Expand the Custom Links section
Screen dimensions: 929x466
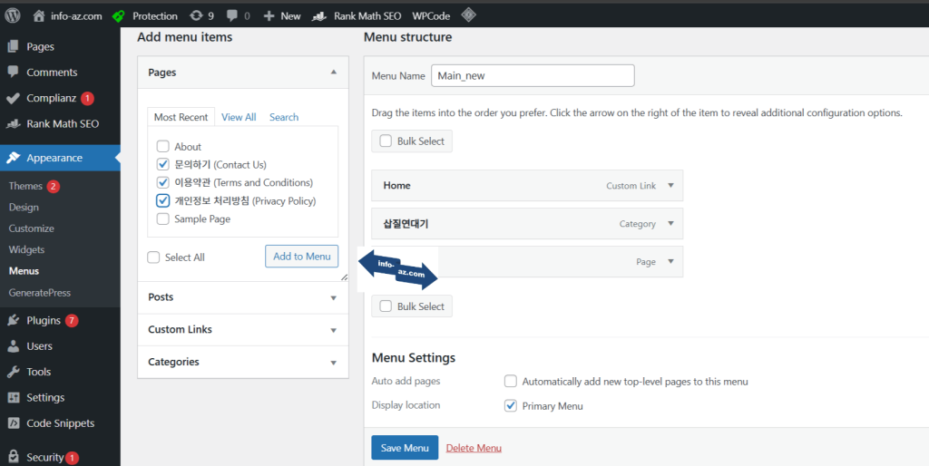(333, 330)
